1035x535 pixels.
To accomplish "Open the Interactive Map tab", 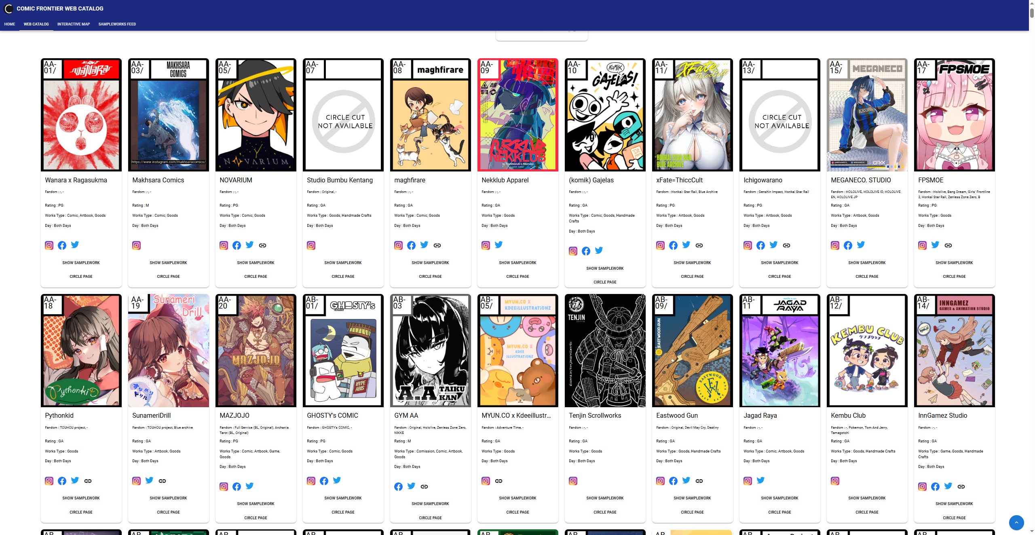I will point(74,24).
